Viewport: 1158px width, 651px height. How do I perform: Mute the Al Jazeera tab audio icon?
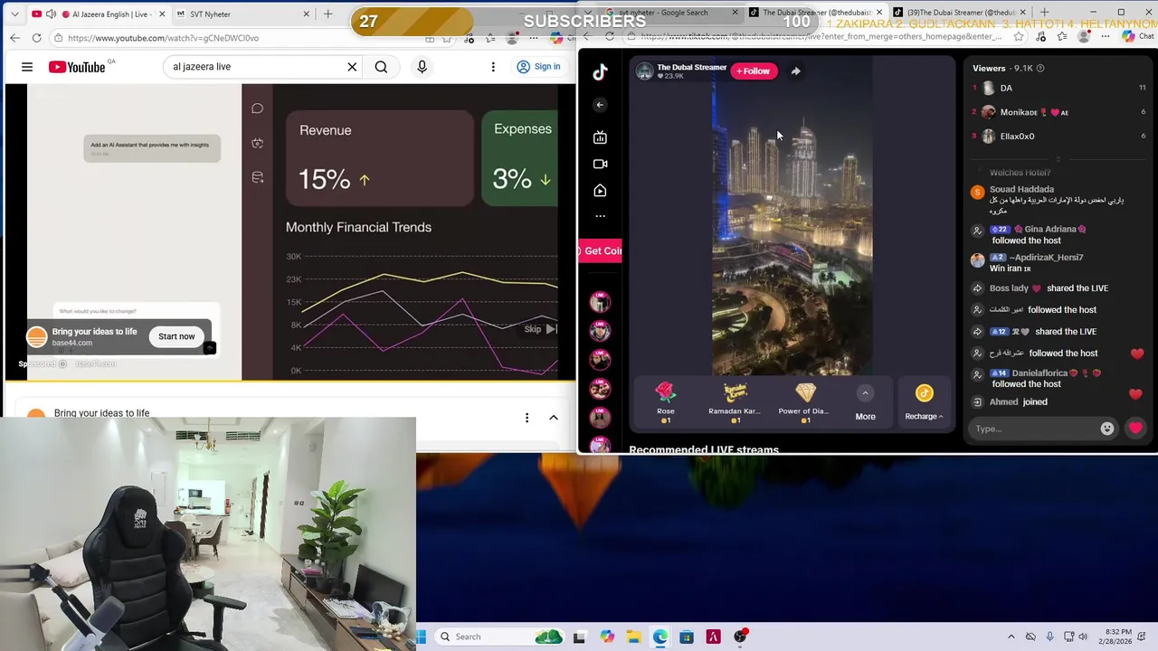(51, 14)
